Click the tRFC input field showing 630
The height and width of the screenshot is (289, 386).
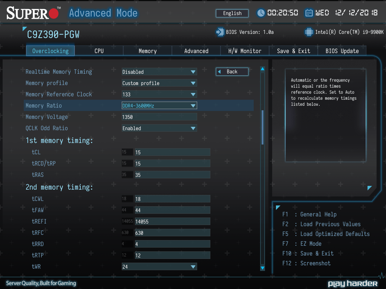pyautogui.click(x=172, y=233)
